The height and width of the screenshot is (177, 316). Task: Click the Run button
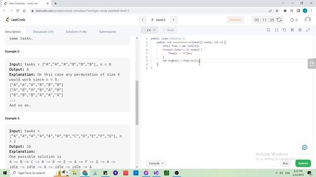(x=285, y=163)
